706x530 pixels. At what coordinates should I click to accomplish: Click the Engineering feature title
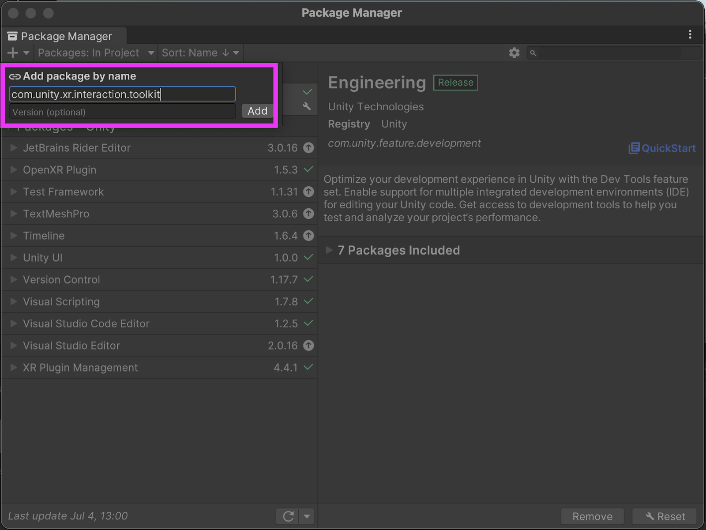coord(377,83)
